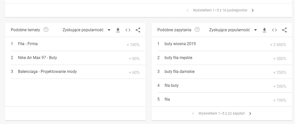Viewport: 295px width, 124px height.
Task: Go to previous page of podregionów
Action: click(x=187, y=10)
